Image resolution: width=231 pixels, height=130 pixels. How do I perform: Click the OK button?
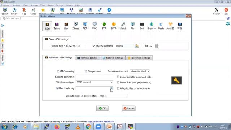103,108
